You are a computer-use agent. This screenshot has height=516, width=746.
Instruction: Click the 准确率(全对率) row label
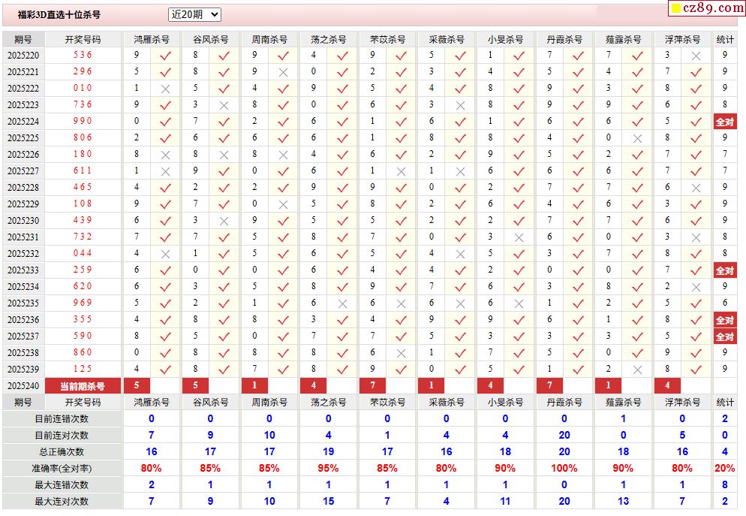coord(62,469)
